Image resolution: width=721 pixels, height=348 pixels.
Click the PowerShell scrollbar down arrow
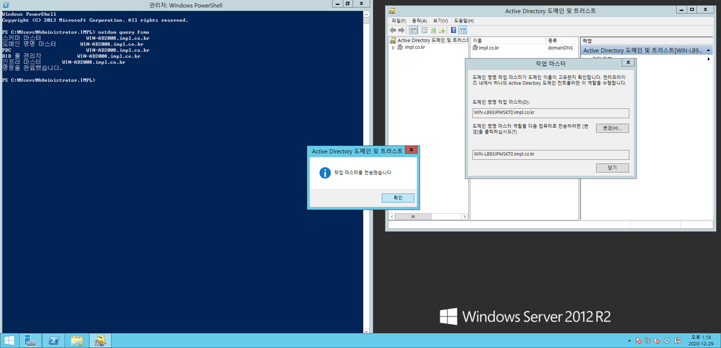[x=367, y=331]
